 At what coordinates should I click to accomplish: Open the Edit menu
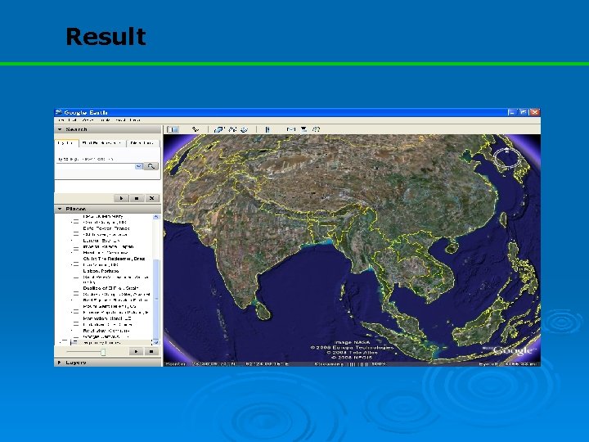tap(73, 120)
